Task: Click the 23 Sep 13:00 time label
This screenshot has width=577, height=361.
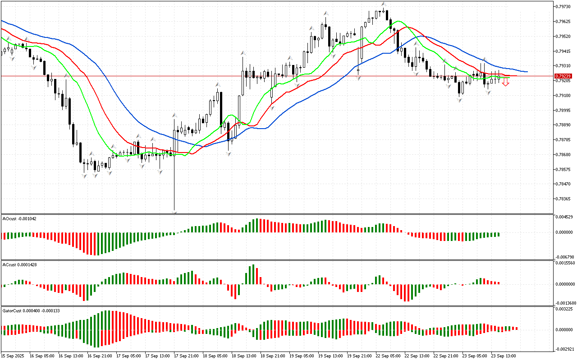Action: 503,356
